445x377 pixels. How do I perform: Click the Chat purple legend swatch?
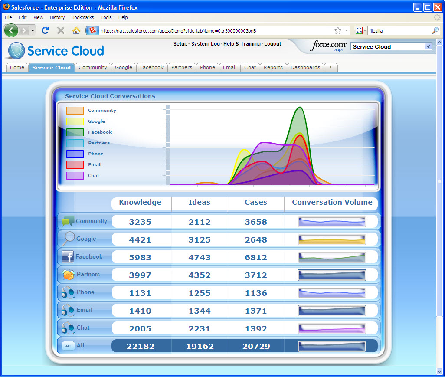coord(75,176)
